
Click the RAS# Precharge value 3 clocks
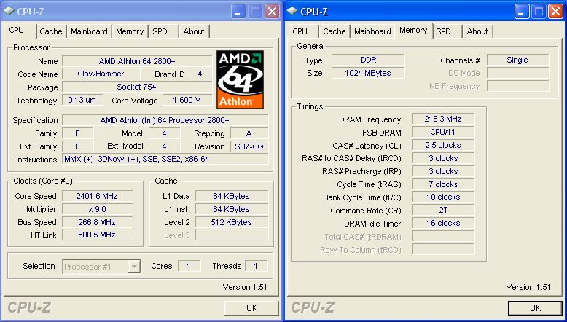443,171
